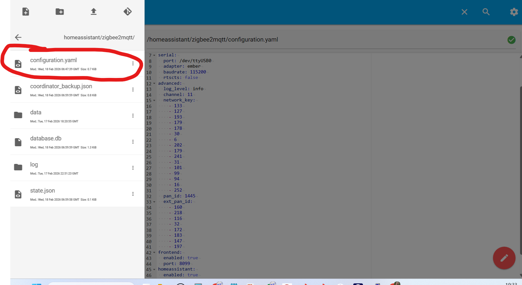Open the git menu icon
Viewport: 522px width, 285px height.
pos(127,12)
